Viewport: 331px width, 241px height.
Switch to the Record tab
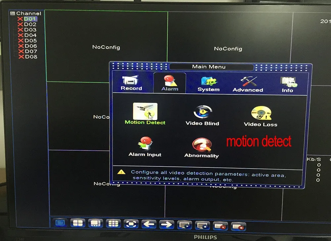coord(131,83)
